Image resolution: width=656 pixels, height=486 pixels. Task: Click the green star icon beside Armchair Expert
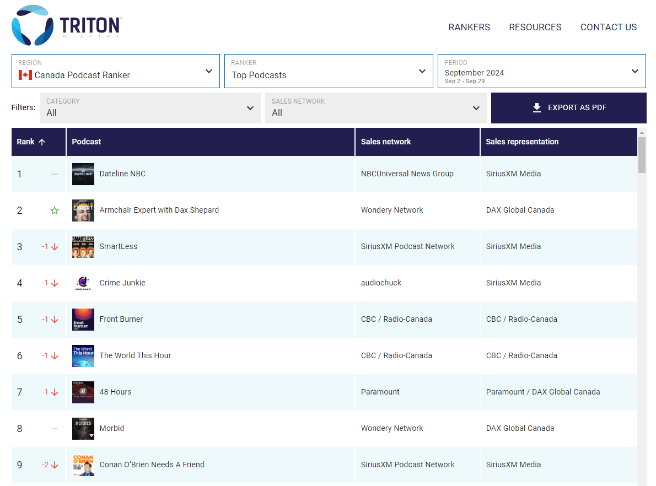[x=55, y=210]
